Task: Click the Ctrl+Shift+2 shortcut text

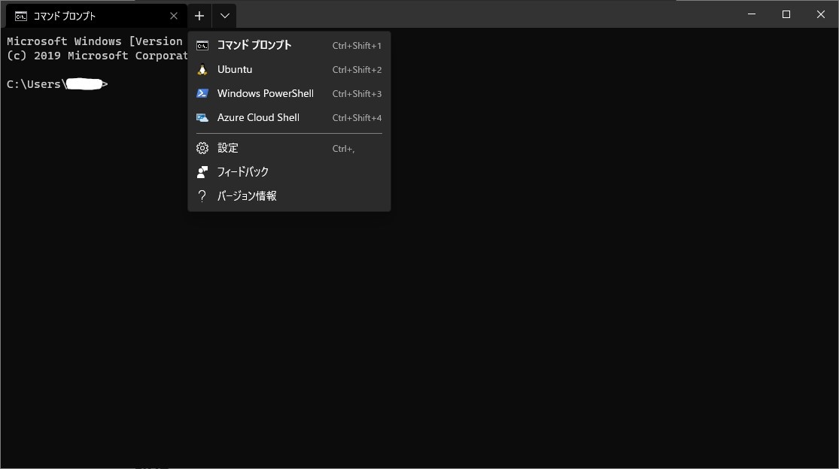Action: pos(357,70)
